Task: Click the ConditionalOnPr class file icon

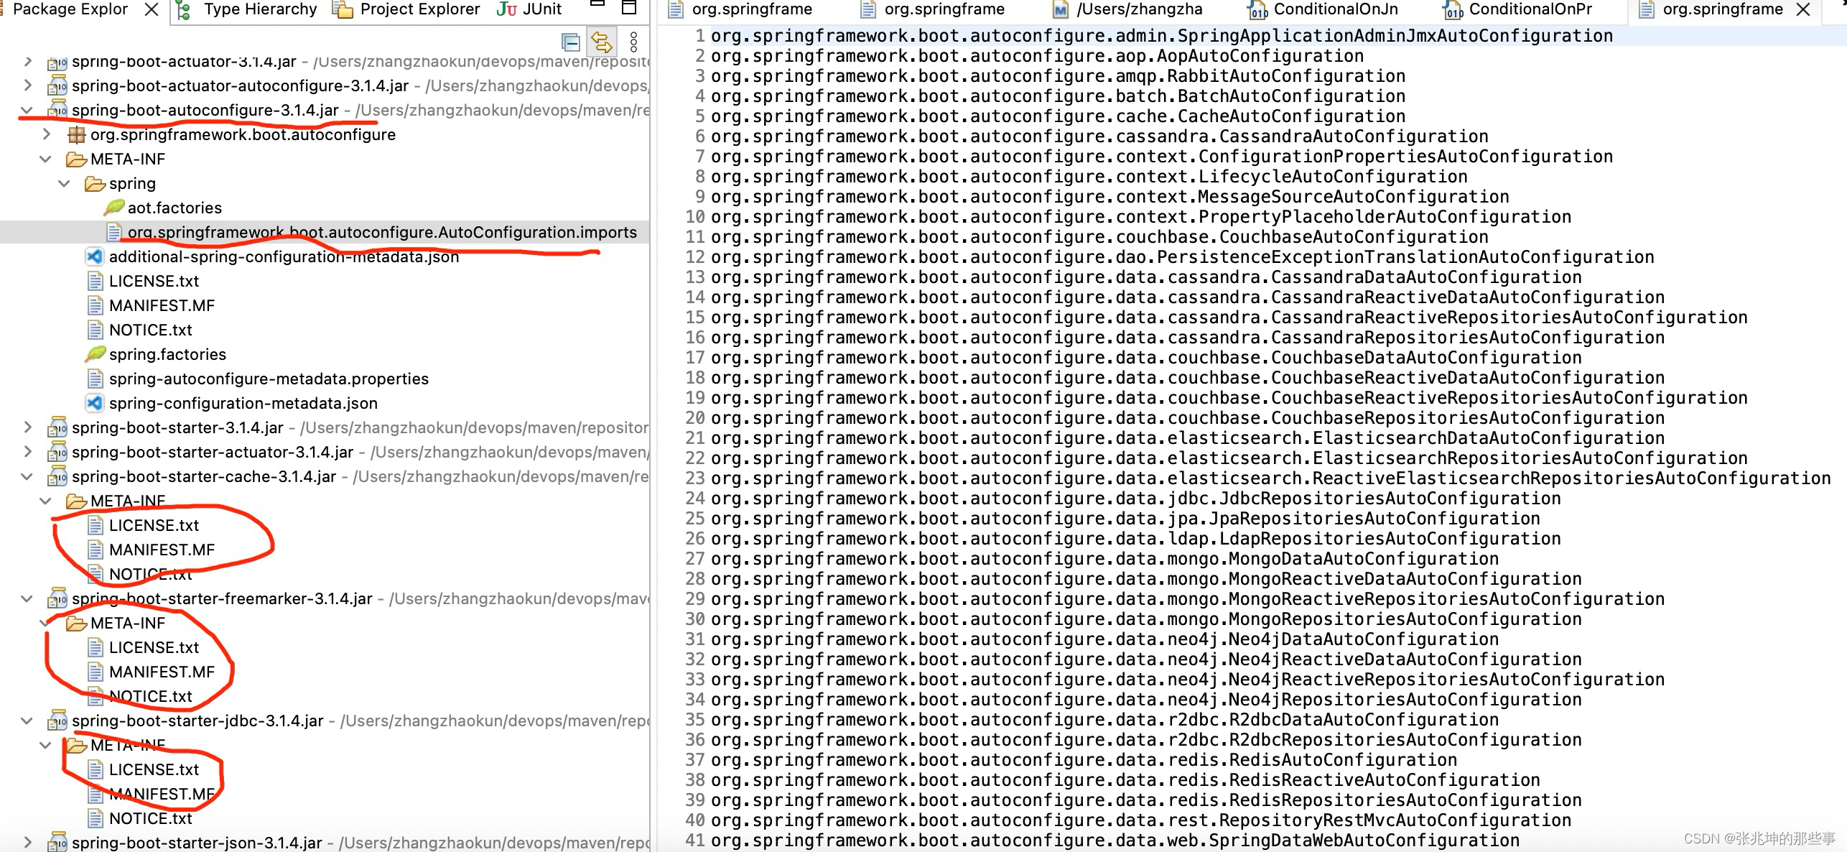Action: tap(1453, 10)
